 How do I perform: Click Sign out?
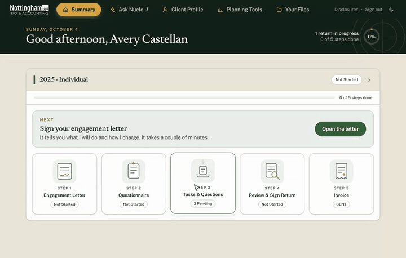click(x=374, y=10)
